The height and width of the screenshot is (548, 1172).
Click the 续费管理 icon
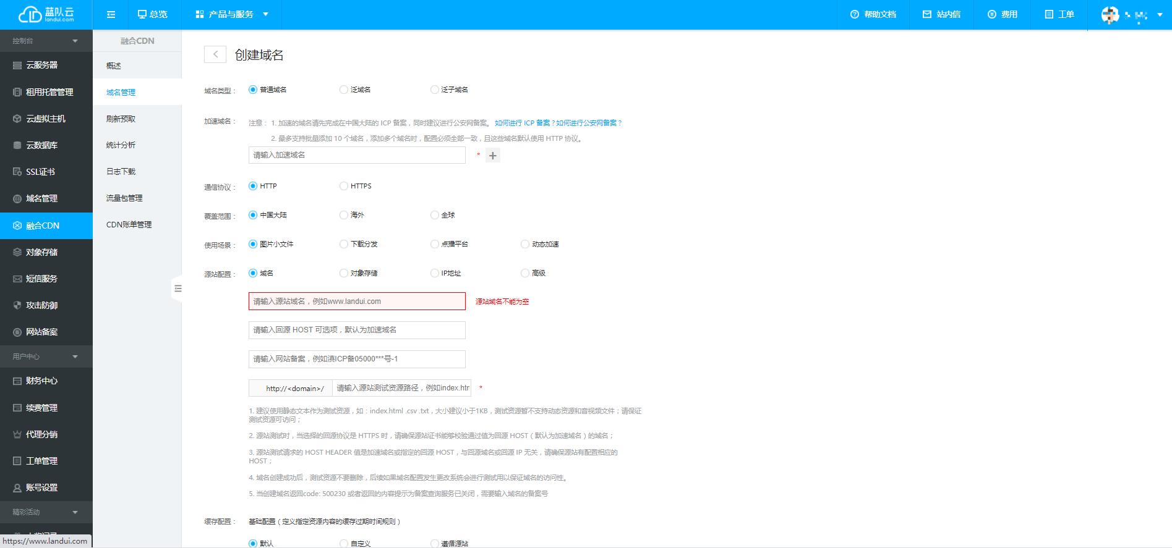[17, 408]
